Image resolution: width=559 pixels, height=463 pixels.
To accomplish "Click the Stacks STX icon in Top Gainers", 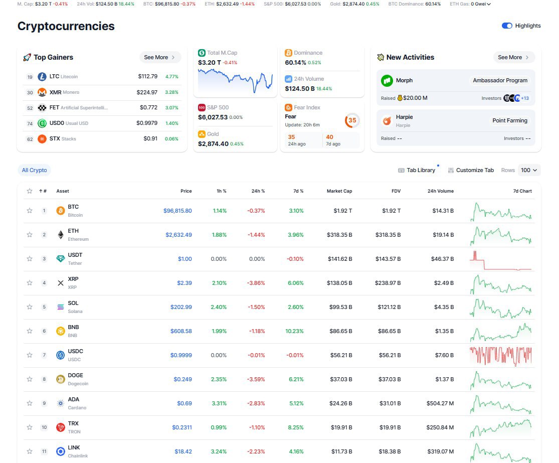I will coord(42,139).
